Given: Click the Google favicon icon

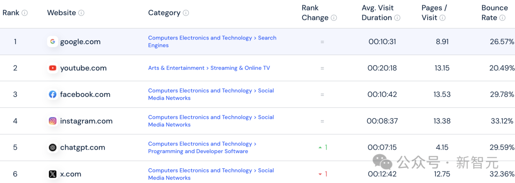Looking at the screenshot, I should (x=52, y=41).
